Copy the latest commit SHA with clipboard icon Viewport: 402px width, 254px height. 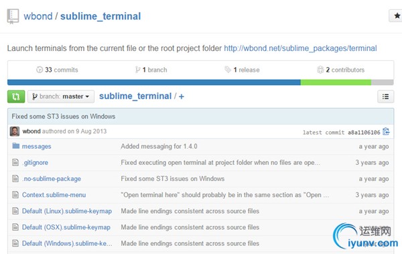coord(386,131)
